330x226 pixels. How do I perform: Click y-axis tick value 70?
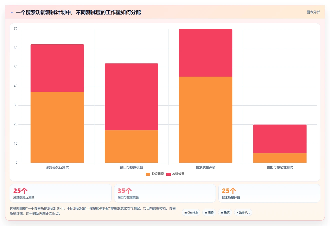tap(16, 29)
